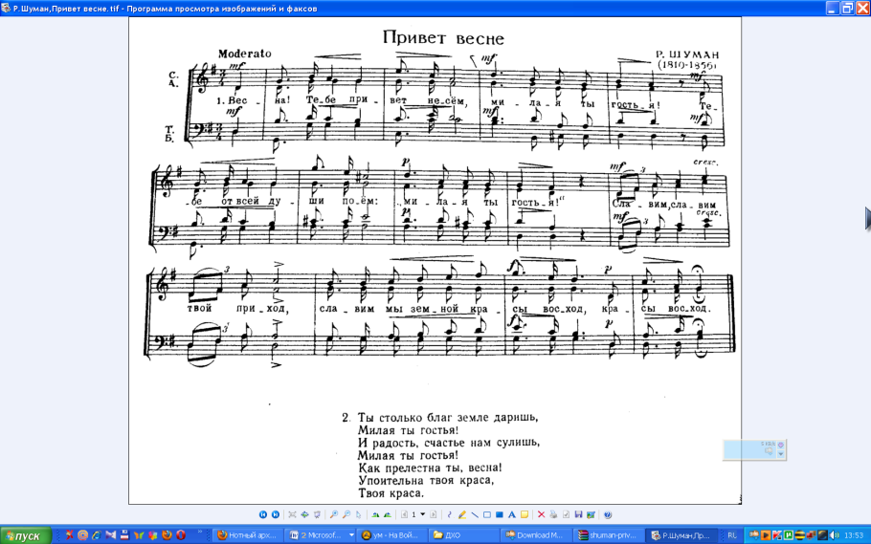
Task: Switch to the shuman-priv taskbar window
Action: pyautogui.click(x=607, y=535)
